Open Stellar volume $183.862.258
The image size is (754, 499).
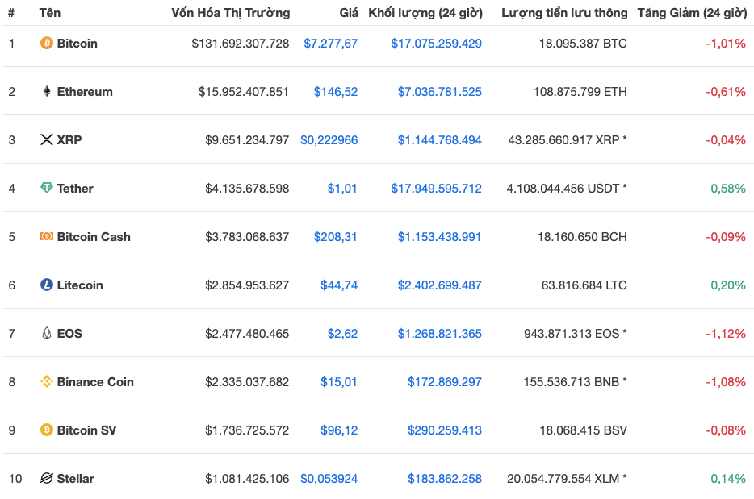(x=445, y=479)
